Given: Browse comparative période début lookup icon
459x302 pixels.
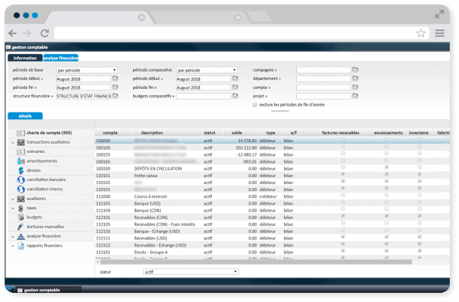Looking at the screenshot, I should pyautogui.click(x=235, y=78).
